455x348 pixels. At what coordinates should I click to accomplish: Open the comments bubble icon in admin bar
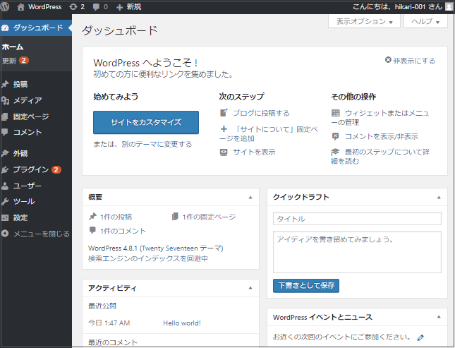pos(96,7)
